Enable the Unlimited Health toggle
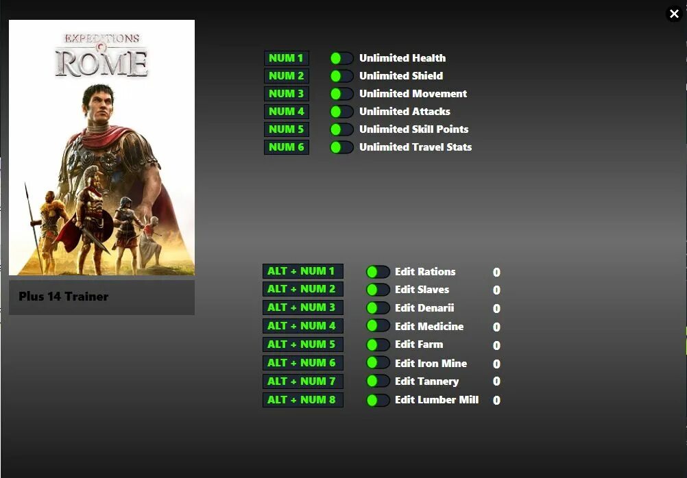Image resolution: width=687 pixels, height=478 pixels. tap(341, 58)
